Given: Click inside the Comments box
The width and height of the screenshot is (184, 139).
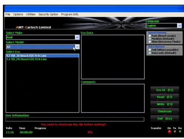Looking at the screenshot, I should coord(113,98).
